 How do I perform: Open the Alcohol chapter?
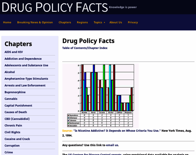(x=10, y=72)
